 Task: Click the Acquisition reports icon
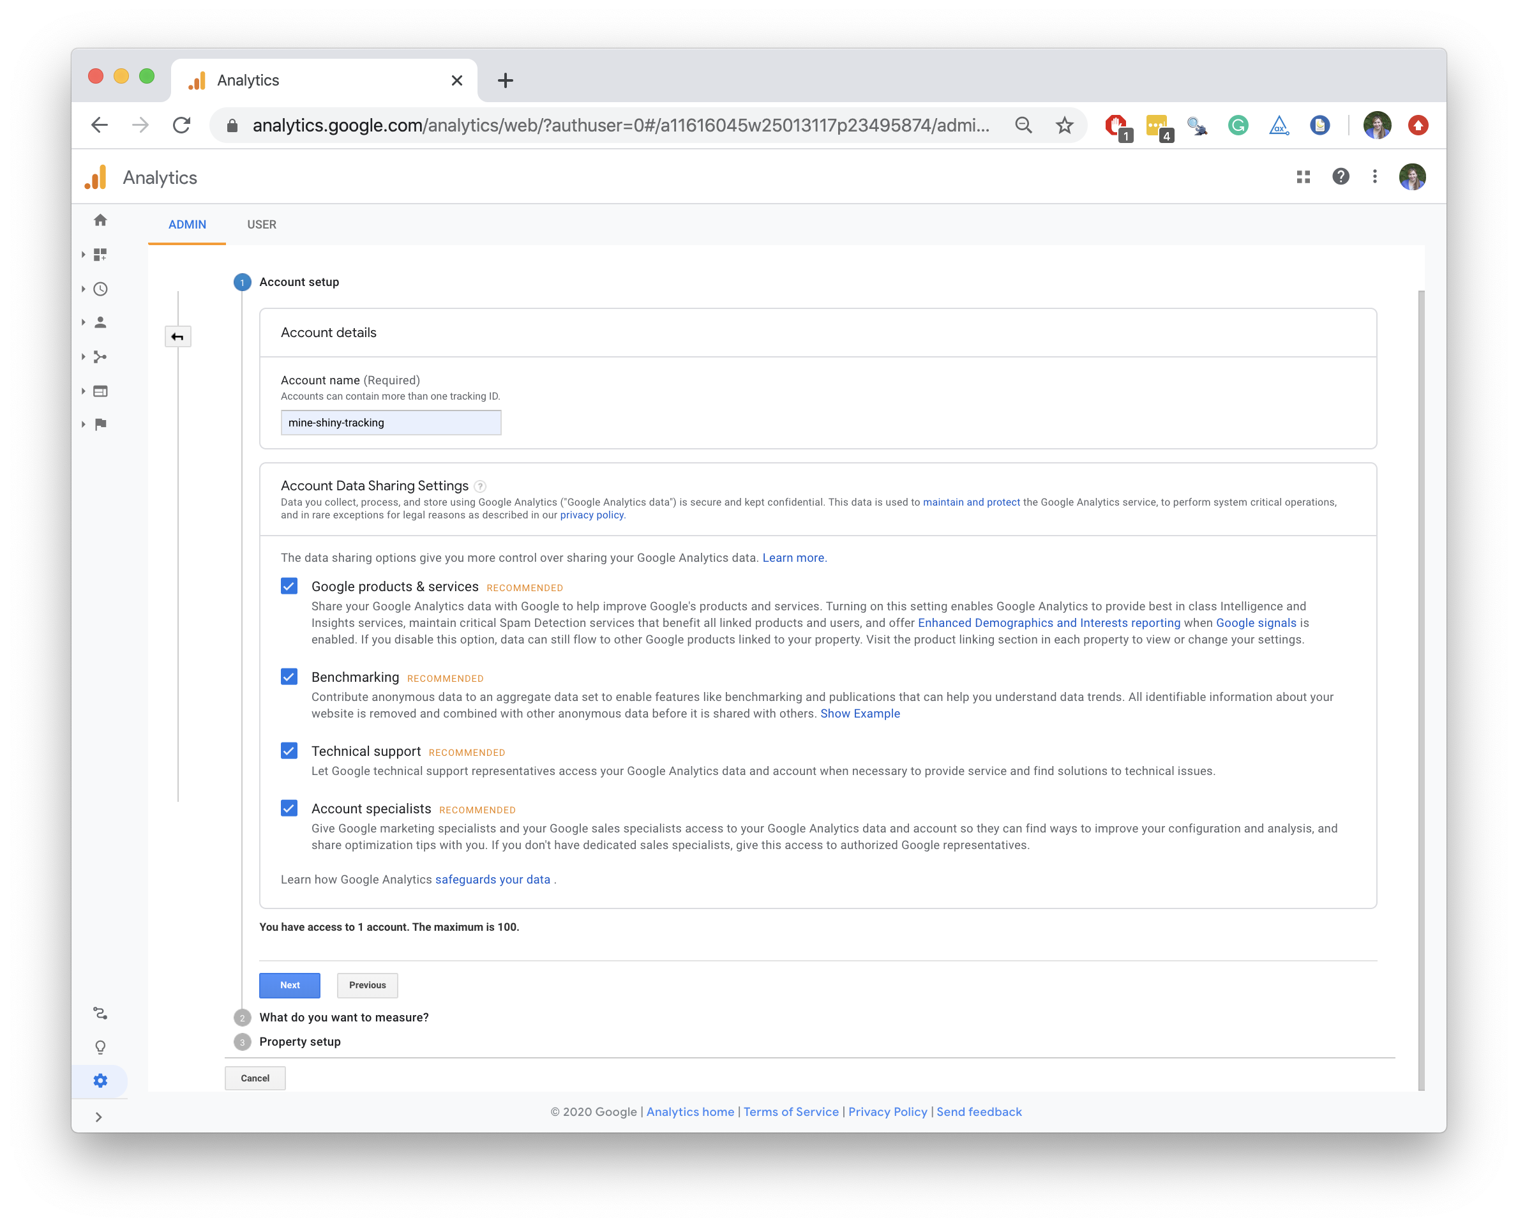pos(100,356)
